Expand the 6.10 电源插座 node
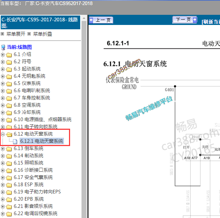Viewport: 220px width, 218px height. [3, 120]
